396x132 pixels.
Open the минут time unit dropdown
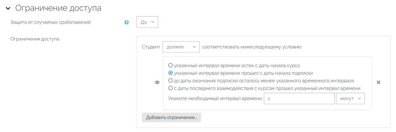coord(350,98)
